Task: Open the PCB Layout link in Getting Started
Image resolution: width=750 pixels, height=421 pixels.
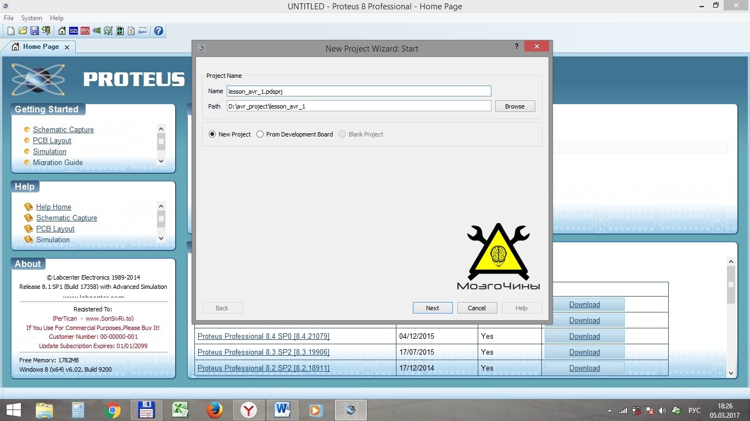Action: [x=52, y=140]
